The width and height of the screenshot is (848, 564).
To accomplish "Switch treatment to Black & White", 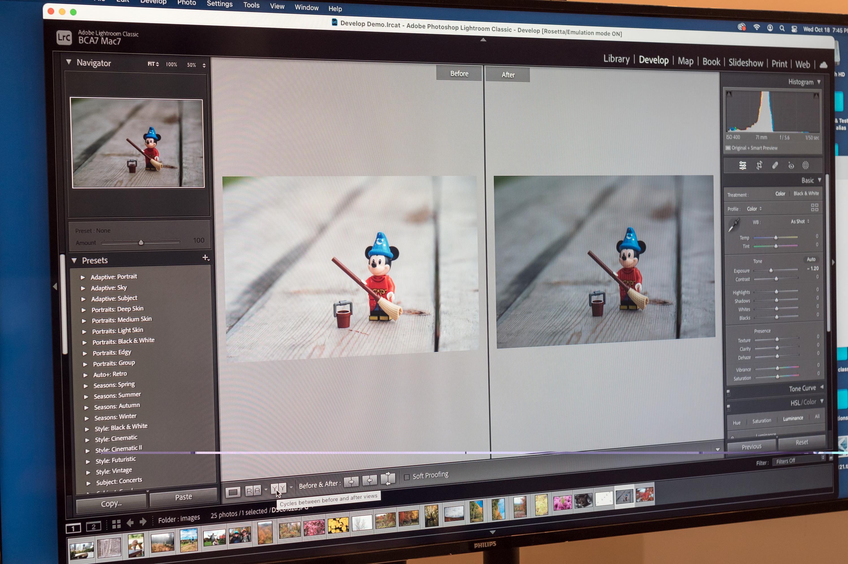I will click(x=806, y=194).
